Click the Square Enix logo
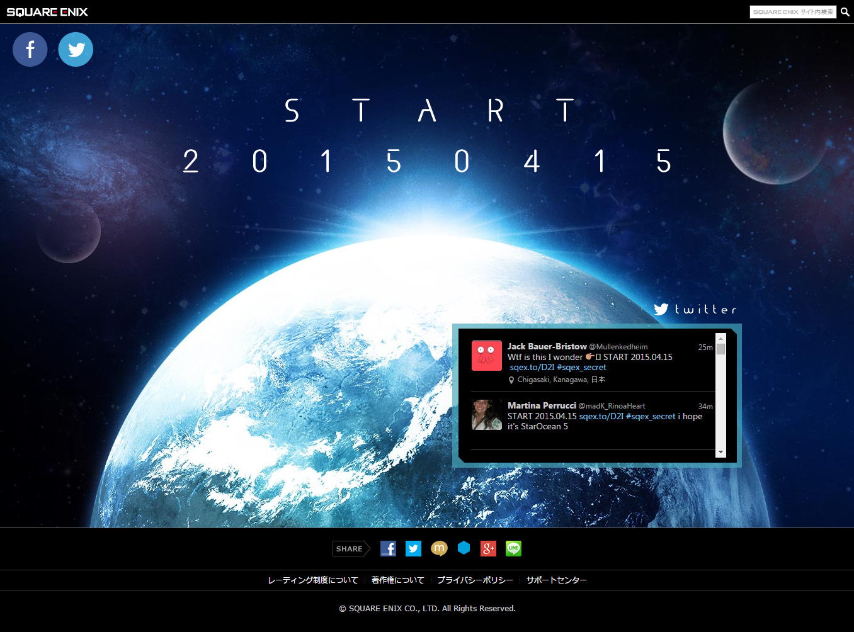Image resolution: width=854 pixels, height=632 pixels. coord(47,12)
